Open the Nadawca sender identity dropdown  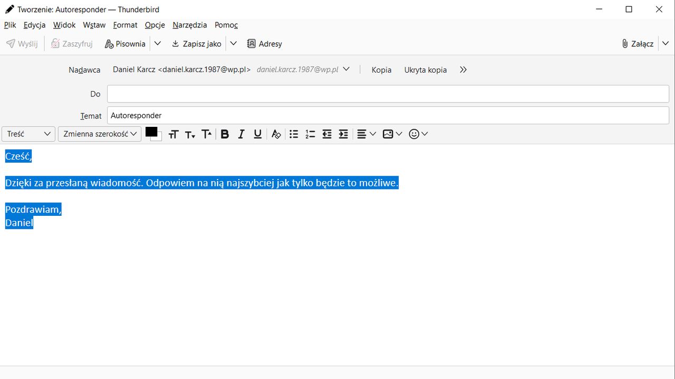[x=232, y=69]
